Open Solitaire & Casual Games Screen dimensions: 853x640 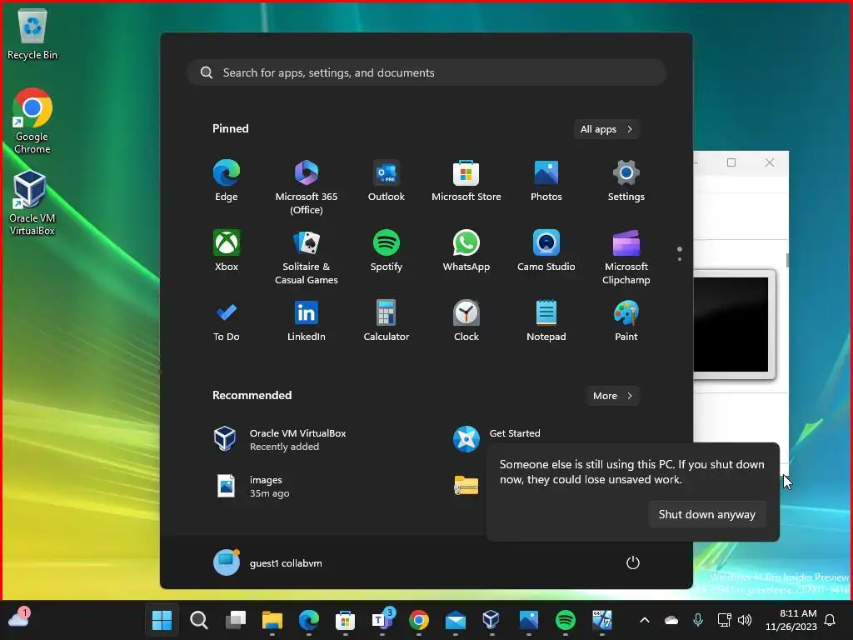click(x=307, y=257)
